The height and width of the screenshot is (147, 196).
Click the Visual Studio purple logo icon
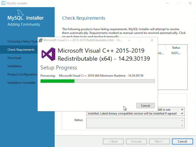(x=48, y=54)
